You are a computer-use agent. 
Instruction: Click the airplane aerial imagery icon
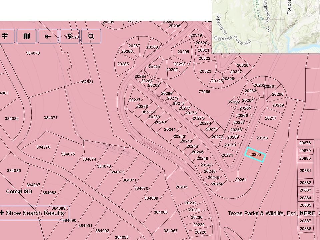pyautogui.click(x=48, y=36)
